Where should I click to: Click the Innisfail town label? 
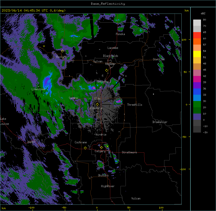(x=104, y=82)
